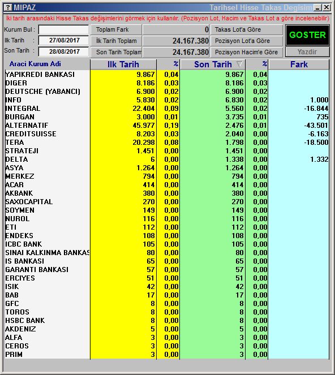The width and height of the screenshot is (335, 375).
Task: Click Fark value 735 for BURGAN
Action: (x=323, y=117)
